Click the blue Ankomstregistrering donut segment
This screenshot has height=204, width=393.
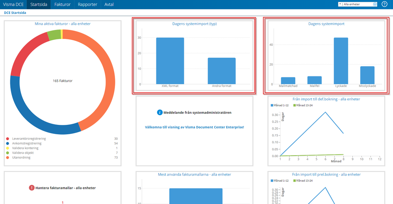(x=30, y=116)
